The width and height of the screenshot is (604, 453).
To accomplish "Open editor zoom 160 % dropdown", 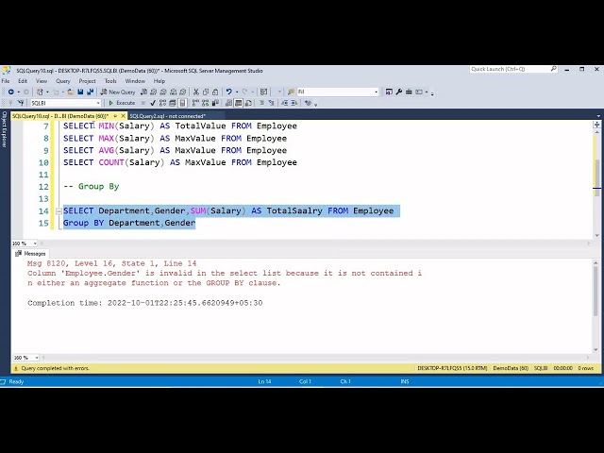I will [35, 243].
